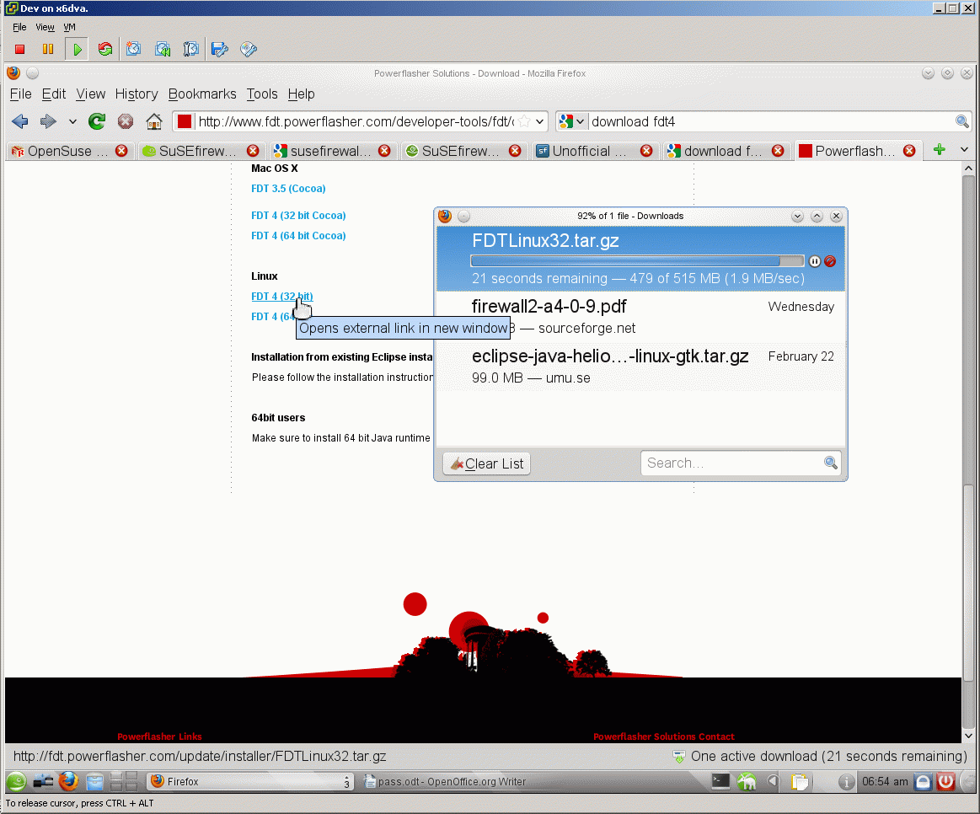Run search with magnifier in Firefox search bar

tap(961, 121)
